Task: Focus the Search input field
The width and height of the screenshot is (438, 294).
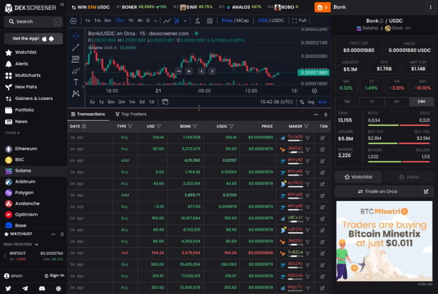Action: (33, 22)
